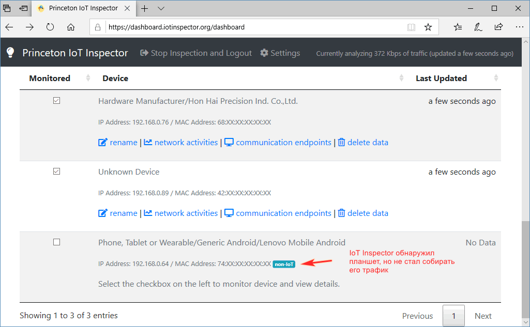Viewport: 530px width, 327px height.
Task: View the site lock security info
Action: tap(98, 27)
